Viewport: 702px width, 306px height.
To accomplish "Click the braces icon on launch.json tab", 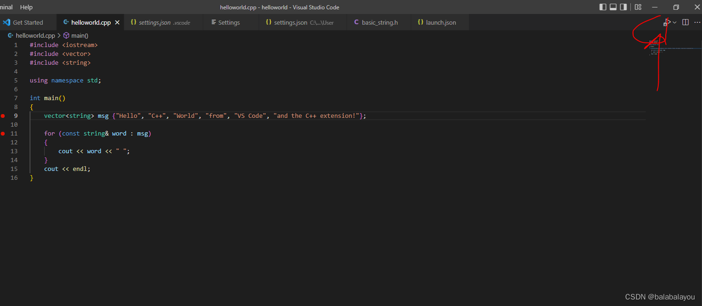I will click(421, 22).
